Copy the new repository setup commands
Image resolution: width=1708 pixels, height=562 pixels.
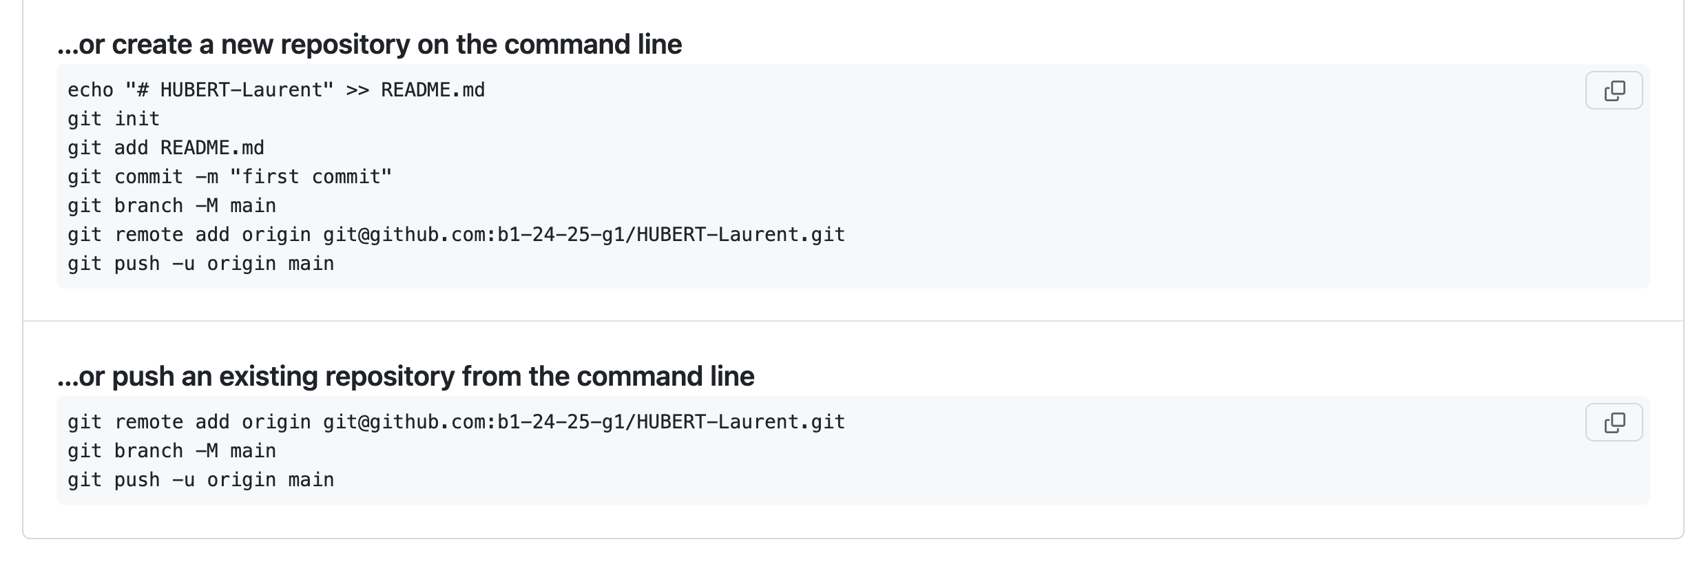coord(1614,90)
